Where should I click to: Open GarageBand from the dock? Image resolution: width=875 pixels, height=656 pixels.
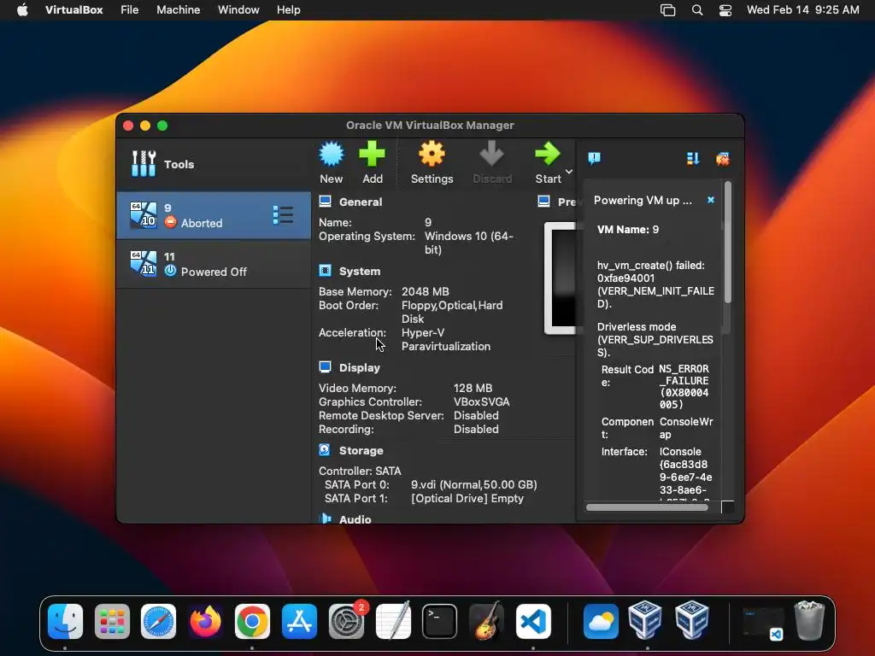click(x=486, y=620)
